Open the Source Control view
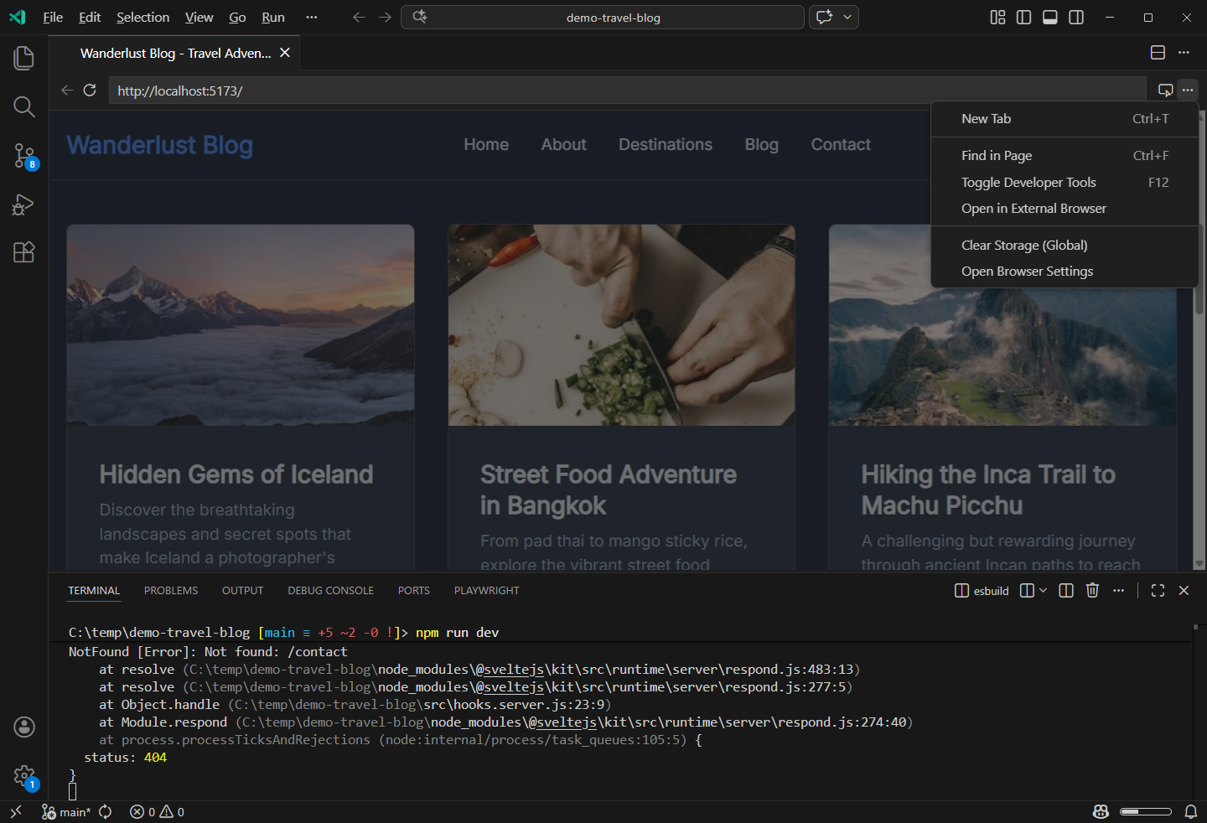 [23, 155]
